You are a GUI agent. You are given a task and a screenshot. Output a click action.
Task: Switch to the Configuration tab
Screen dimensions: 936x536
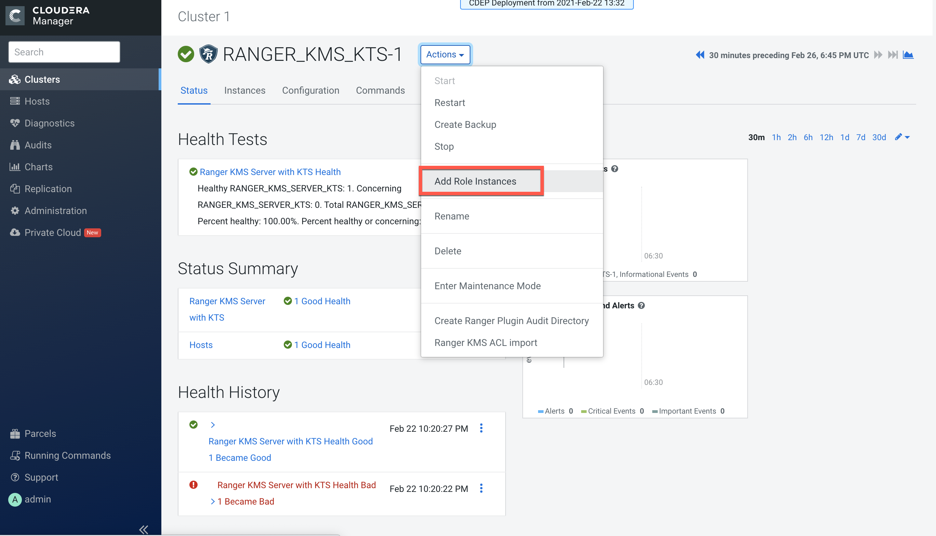pos(310,91)
